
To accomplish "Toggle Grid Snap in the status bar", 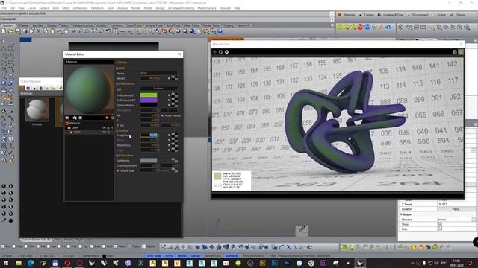I will tap(154, 256).
